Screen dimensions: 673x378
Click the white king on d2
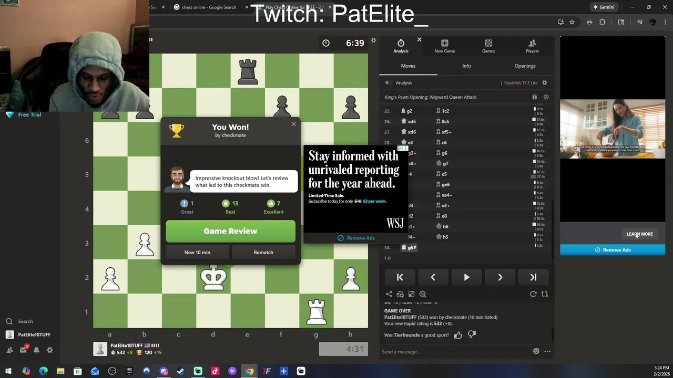[x=213, y=277]
